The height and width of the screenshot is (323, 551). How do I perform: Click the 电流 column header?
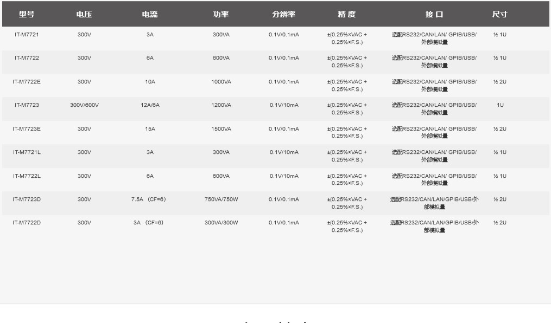click(x=150, y=15)
